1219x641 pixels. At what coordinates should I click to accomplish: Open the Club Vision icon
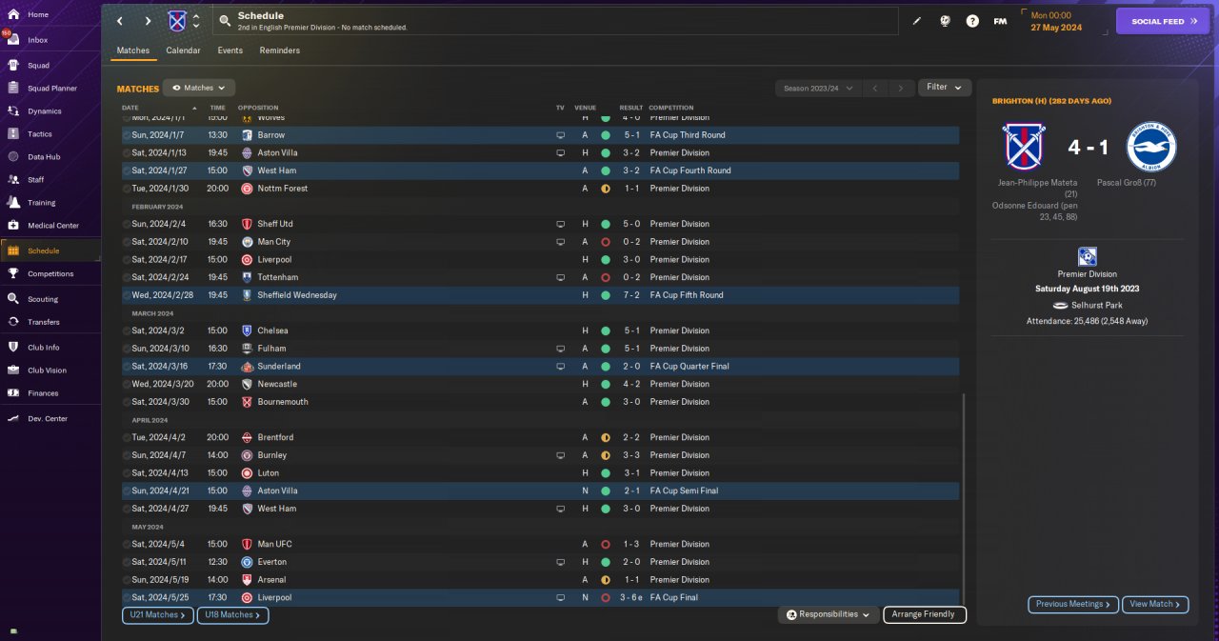13,371
